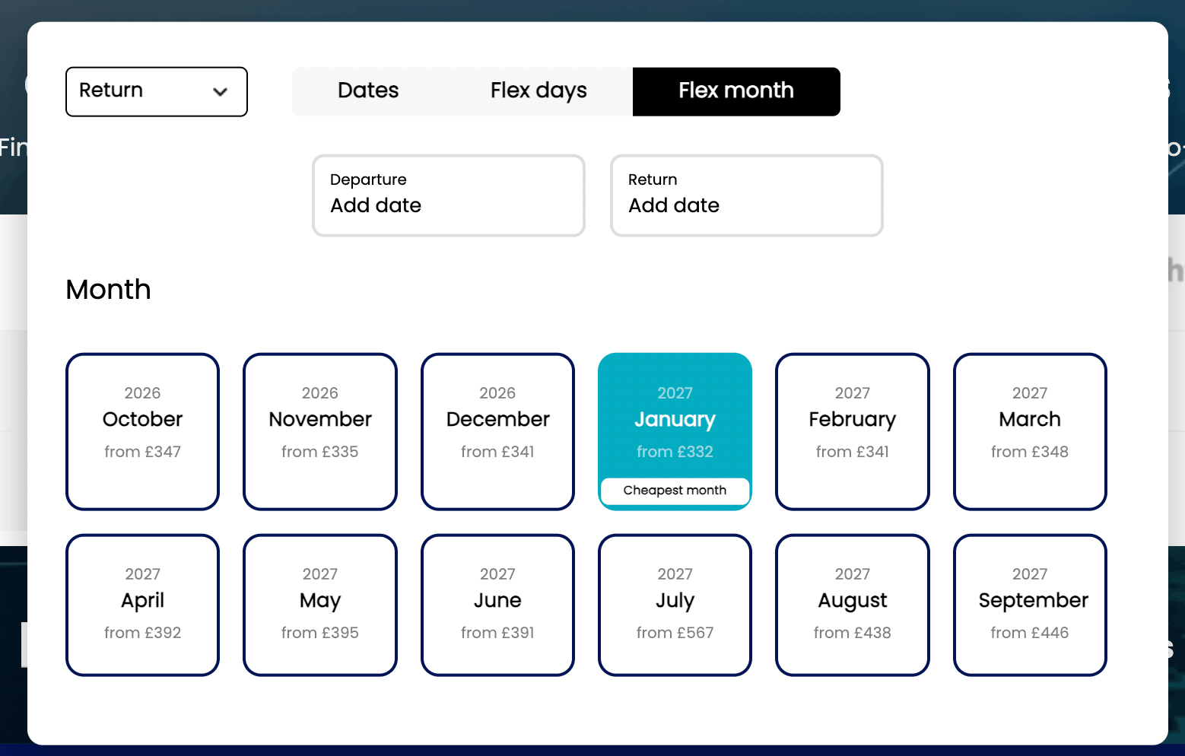Pick the June 2027 month card
The height and width of the screenshot is (756, 1185).
(497, 605)
